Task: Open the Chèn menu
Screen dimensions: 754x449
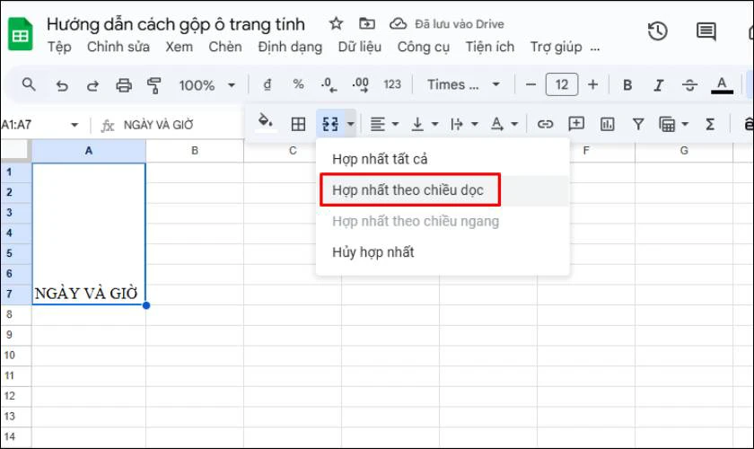Action: coord(225,47)
